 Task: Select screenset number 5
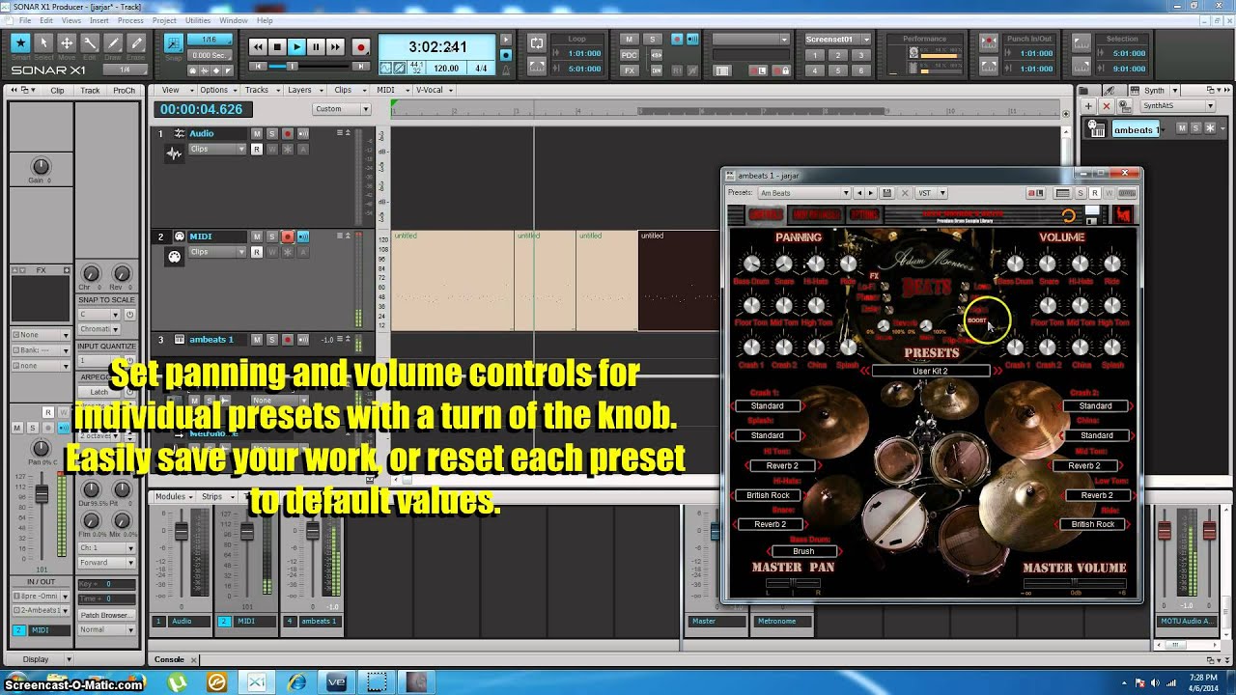[838, 69]
